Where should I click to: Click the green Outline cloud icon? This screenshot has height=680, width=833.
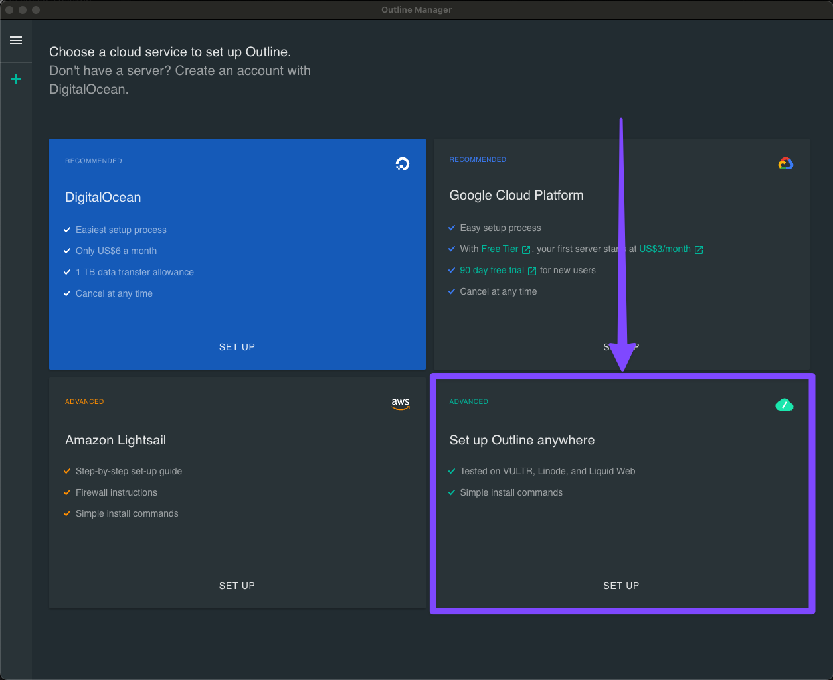pyautogui.click(x=785, y=404)
